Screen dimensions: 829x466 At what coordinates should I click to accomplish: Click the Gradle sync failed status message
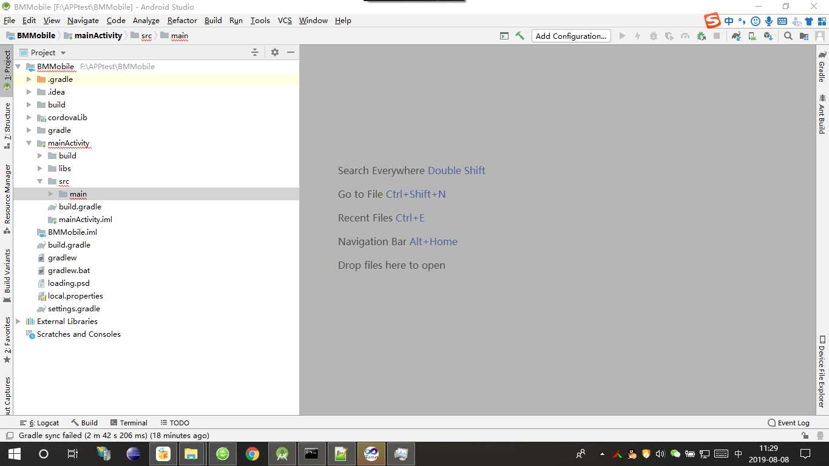coord(114,436)
